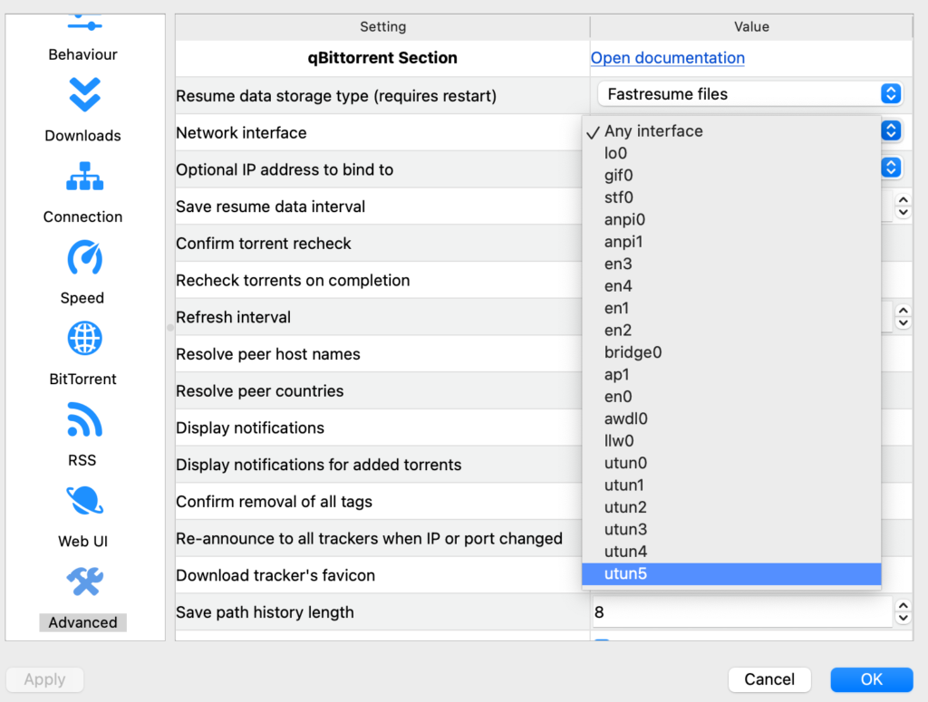Viewport: 928px width, 702px height.
Task: Adjust the Save path history length stepper
Action: click(x=904, y=612)
